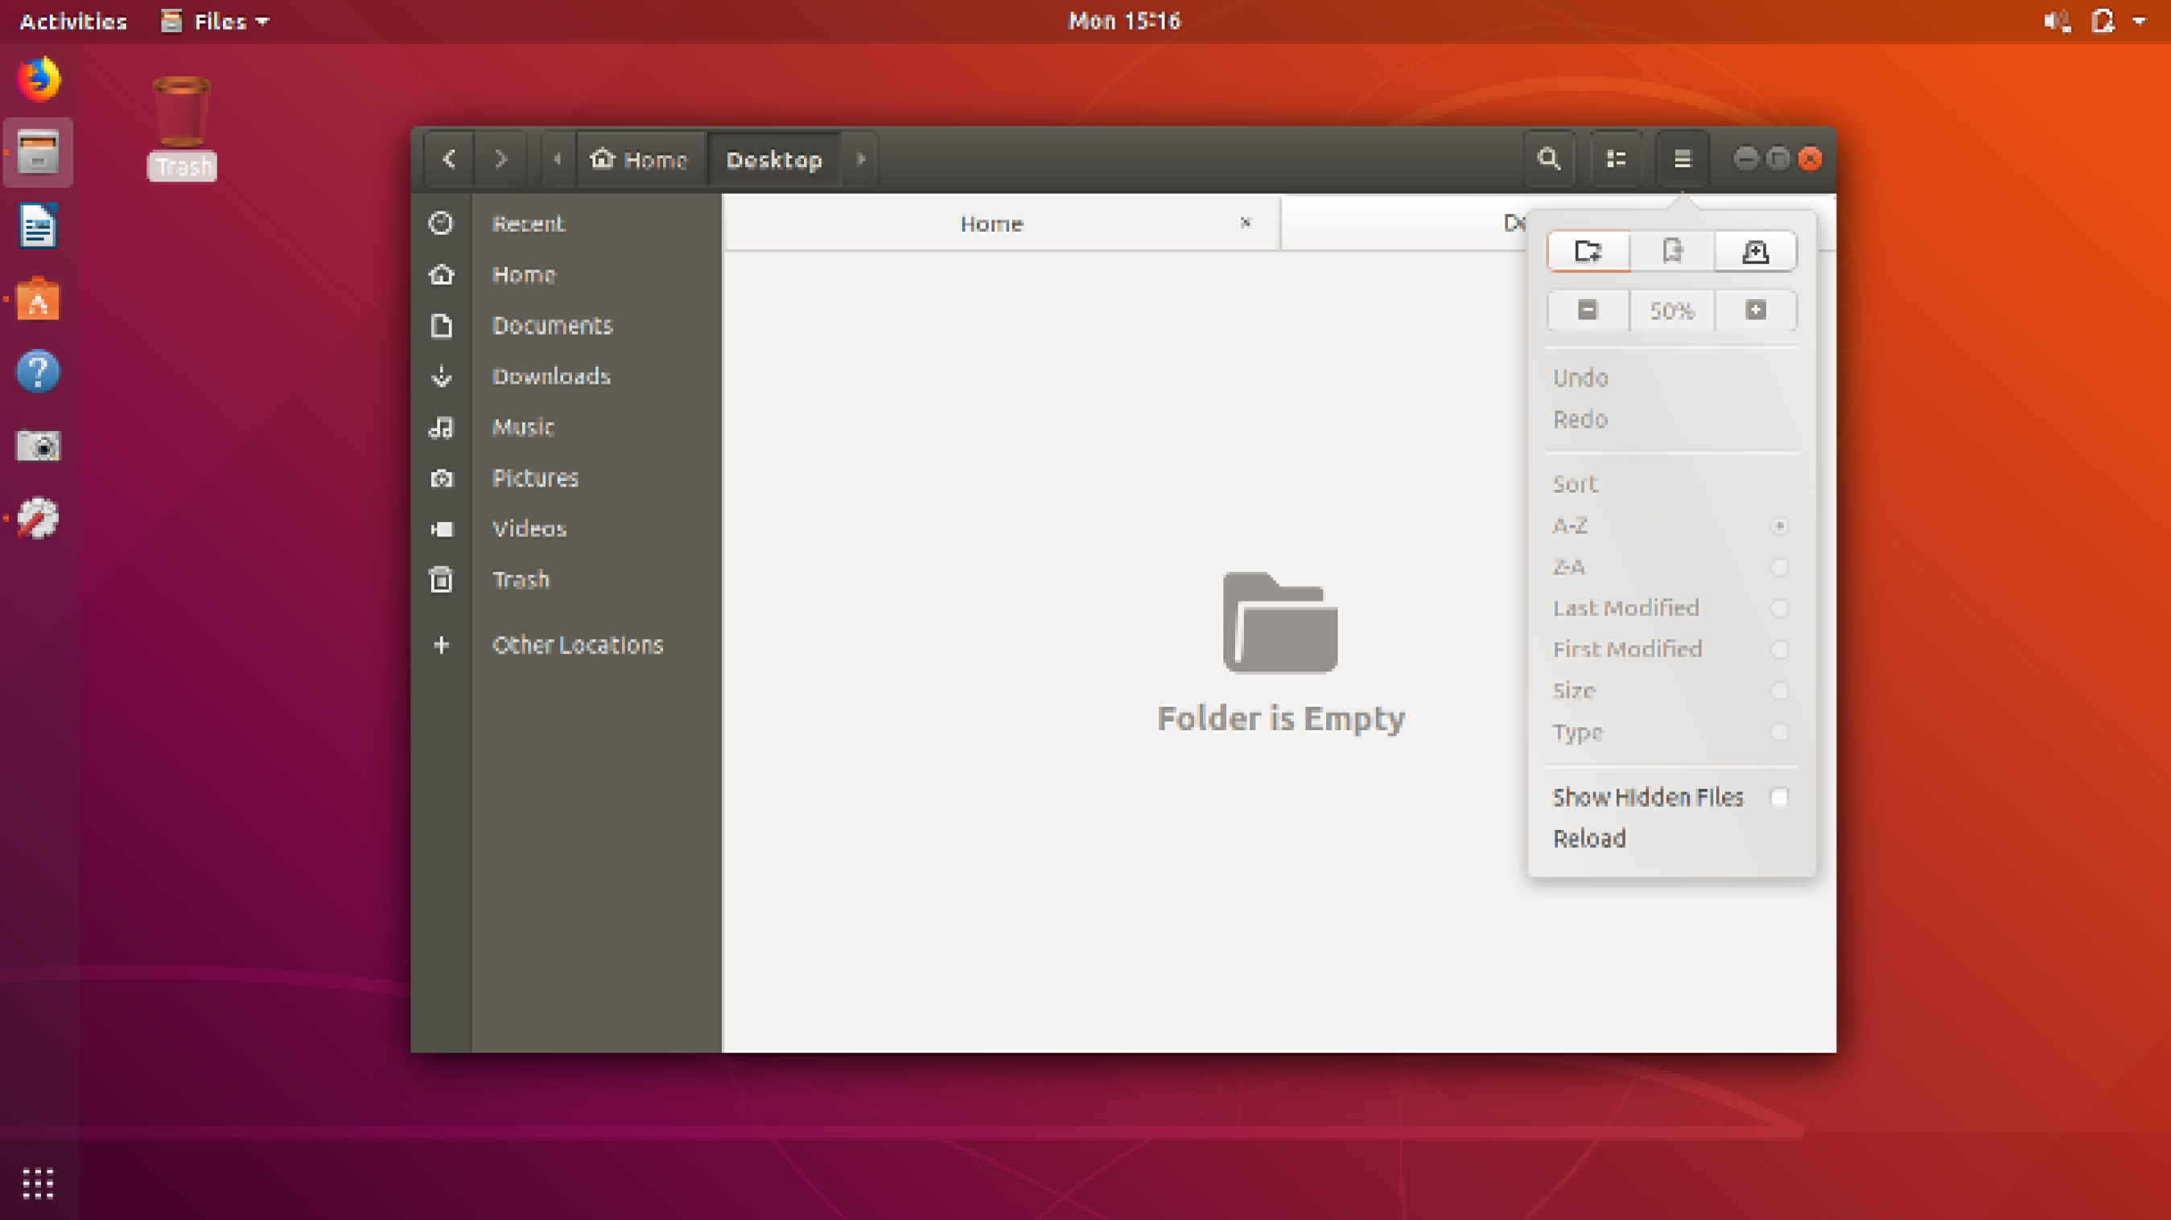Viewport: 2171px width, 1220px height.
Task: Sort files by Type
Action: (1672, 732)
